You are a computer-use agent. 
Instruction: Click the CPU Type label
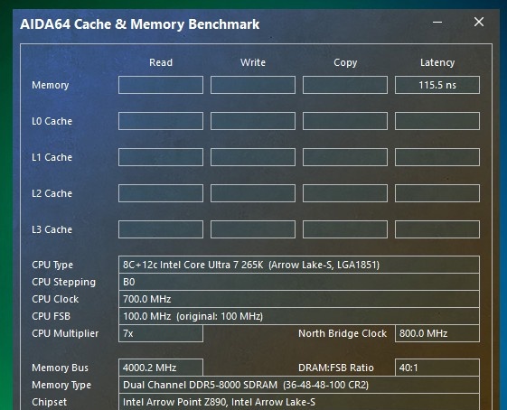coord(52,265)
